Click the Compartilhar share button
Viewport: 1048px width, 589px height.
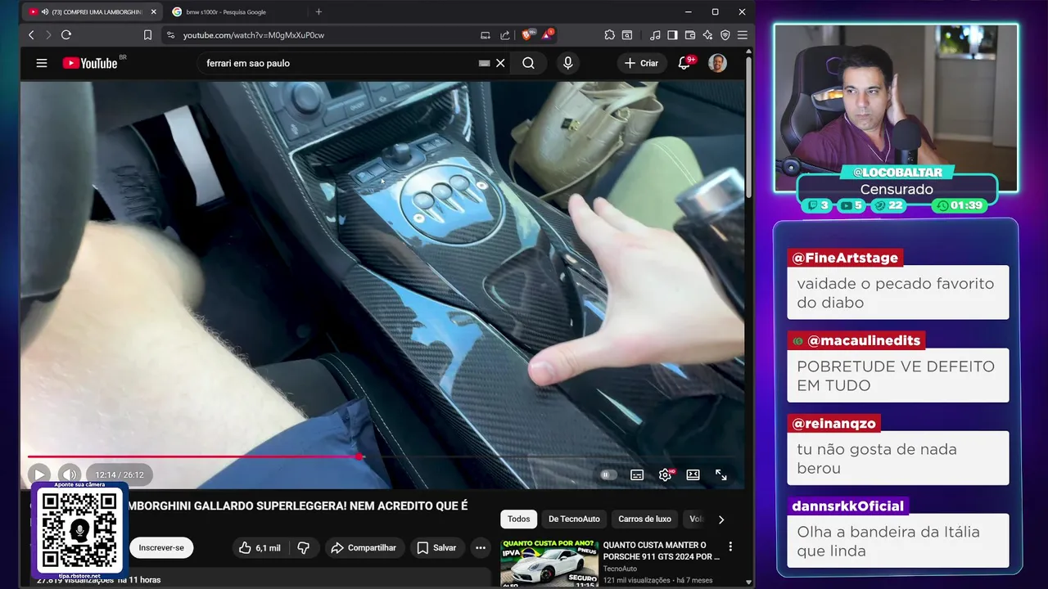(x=364, y=548)
